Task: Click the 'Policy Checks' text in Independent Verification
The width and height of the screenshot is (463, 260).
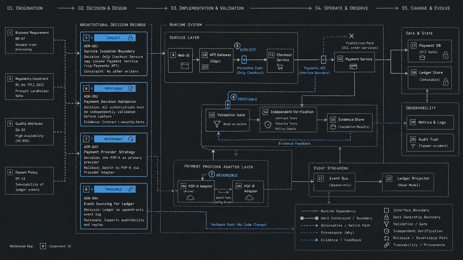Action: click(x=286, y=129)
